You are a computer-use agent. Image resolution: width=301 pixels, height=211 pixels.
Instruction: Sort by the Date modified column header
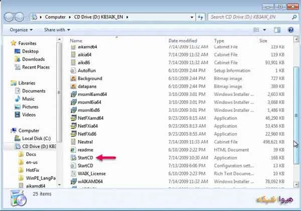coord(183,40)
